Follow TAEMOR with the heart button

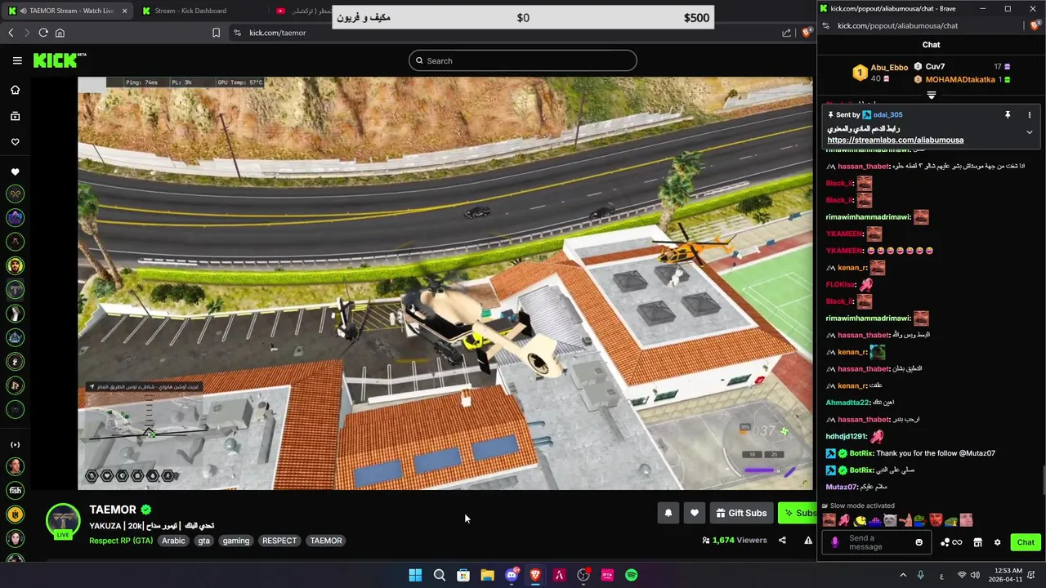tap(695, 513)
